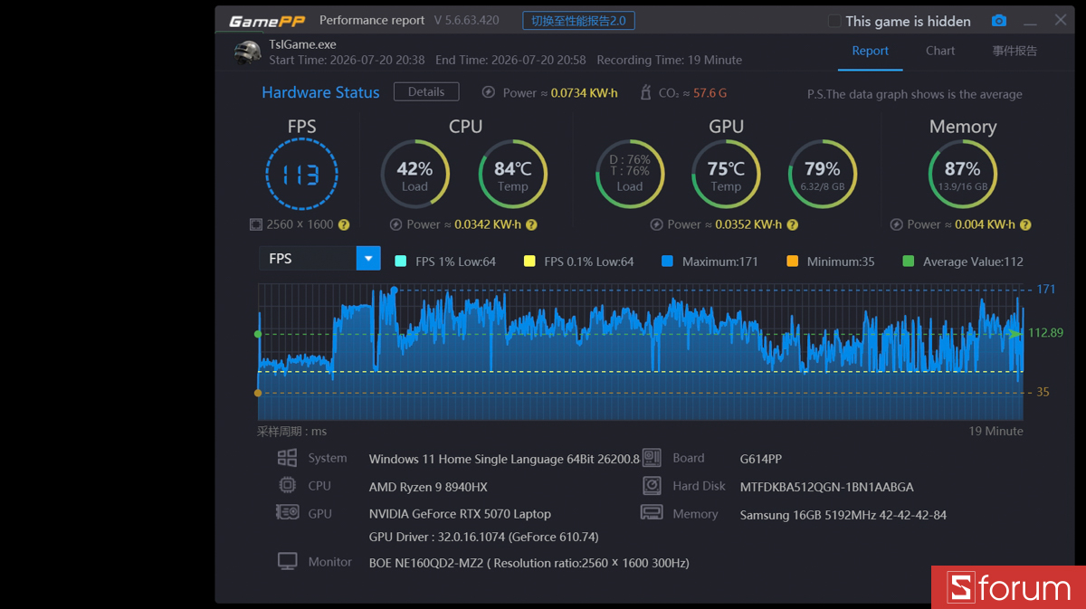The height and width of the screenshot is (609, 1086).
Task: Switch to the Chart tab
Action: coord(940,51)
